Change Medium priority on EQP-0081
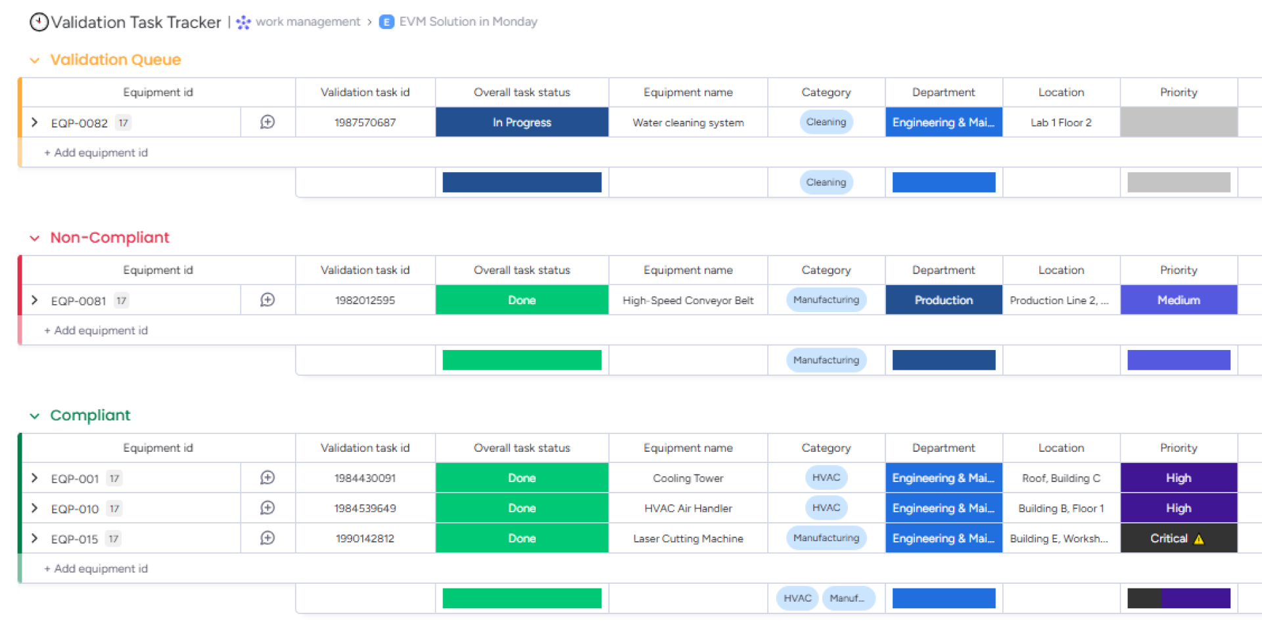 click(x=1179, y=300)
